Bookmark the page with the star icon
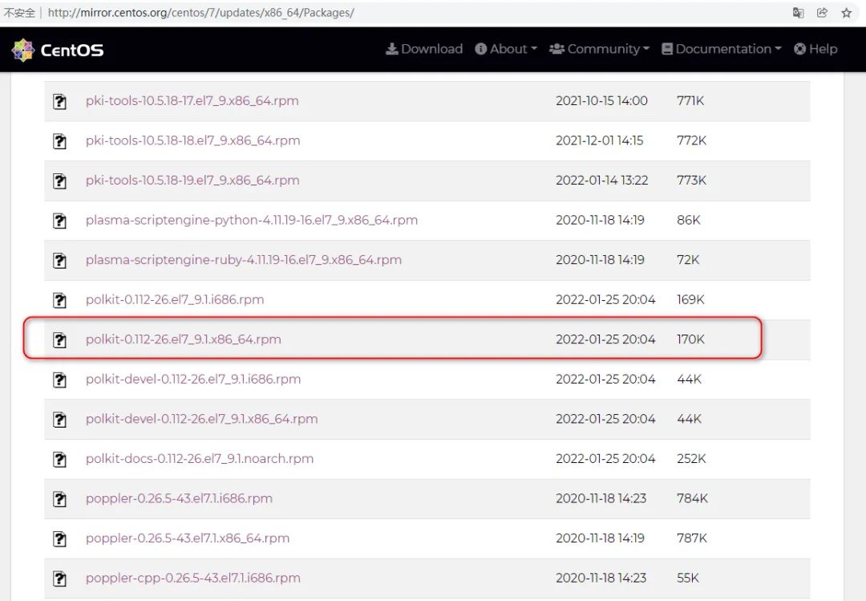The height and width of the screenshot is (601, 866). (x=846, y=13)
